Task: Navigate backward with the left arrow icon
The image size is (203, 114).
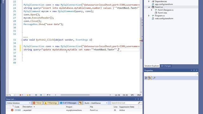Action: click(x=36, y=95)
